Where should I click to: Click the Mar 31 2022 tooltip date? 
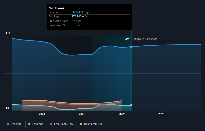(x=56, y=8)
